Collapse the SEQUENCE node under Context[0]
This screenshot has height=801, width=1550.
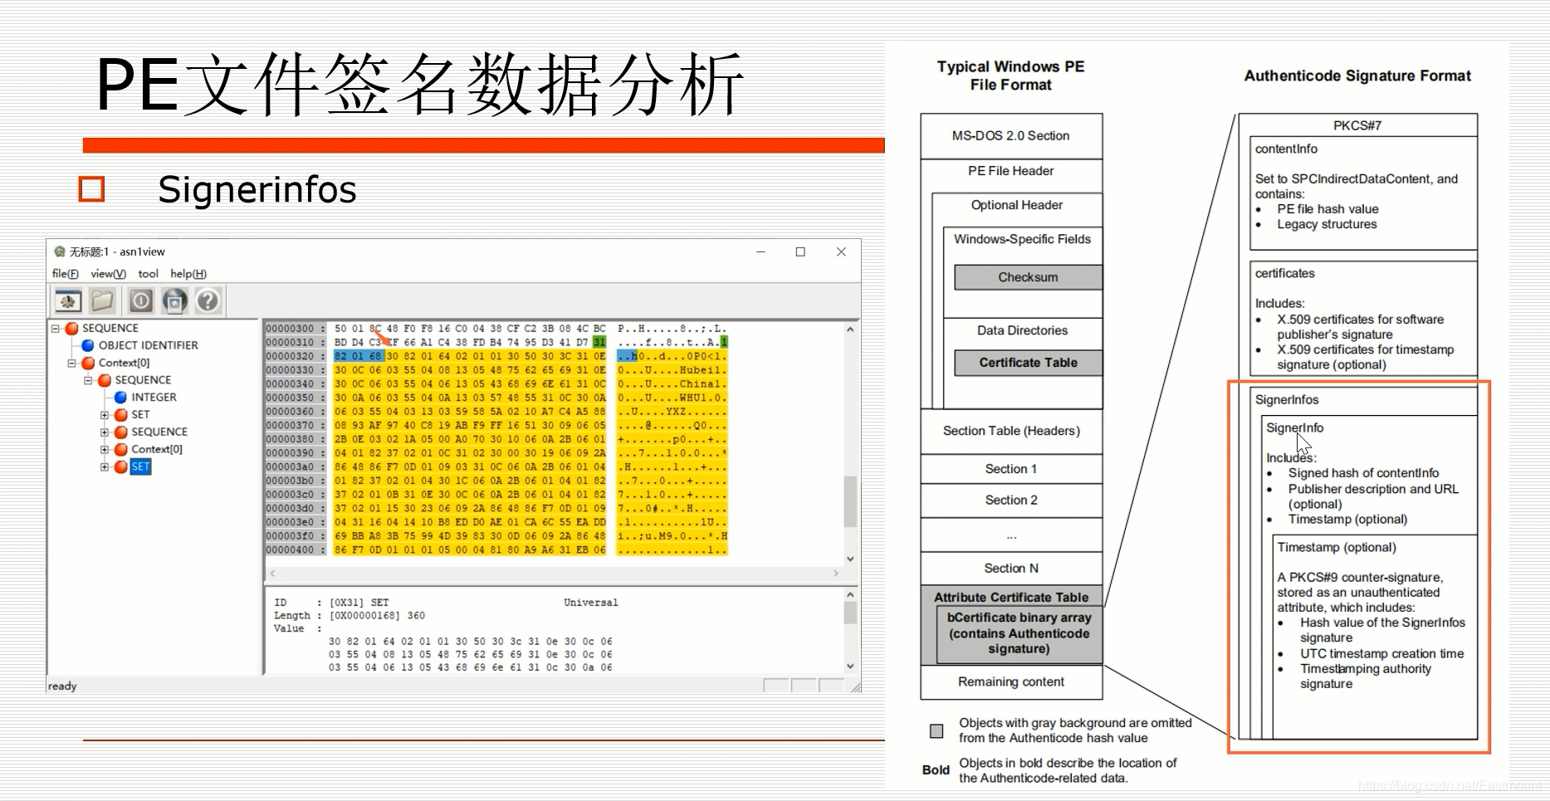click(x=88, y=380)
